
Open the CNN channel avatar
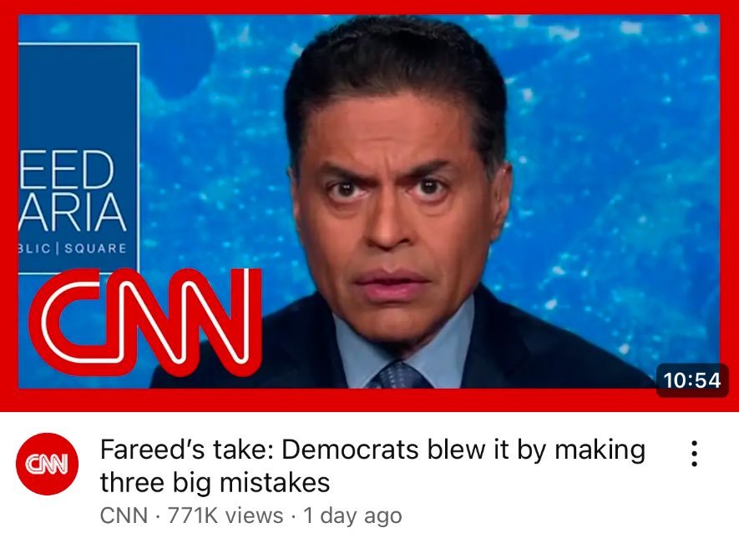tap(47, 464)
